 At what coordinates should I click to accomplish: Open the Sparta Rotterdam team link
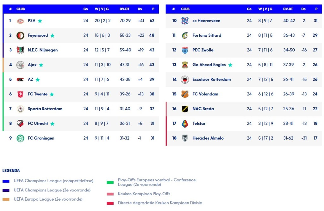point(45,109)
